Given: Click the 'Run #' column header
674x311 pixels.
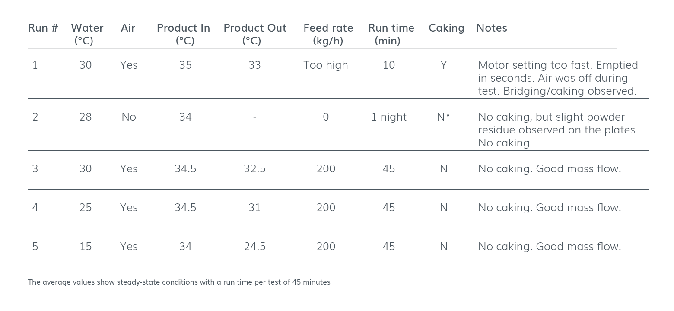Looking at the screenshot, I should [43, 28].
